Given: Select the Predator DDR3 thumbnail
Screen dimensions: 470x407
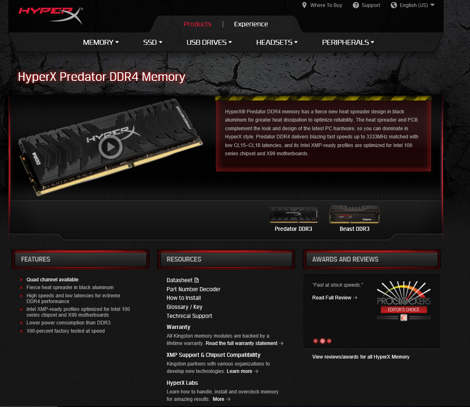Looking at the screenshot, I should tap(294, 219).
